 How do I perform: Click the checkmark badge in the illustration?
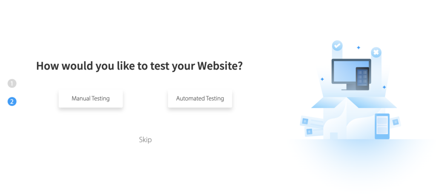pos(337,45)
